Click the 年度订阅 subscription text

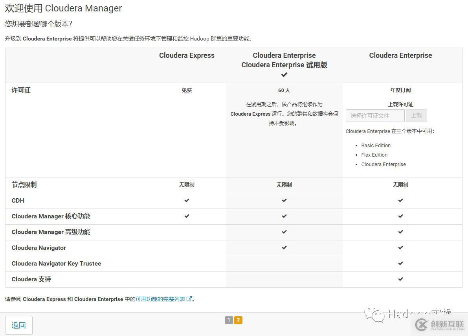tap(400, 90)
